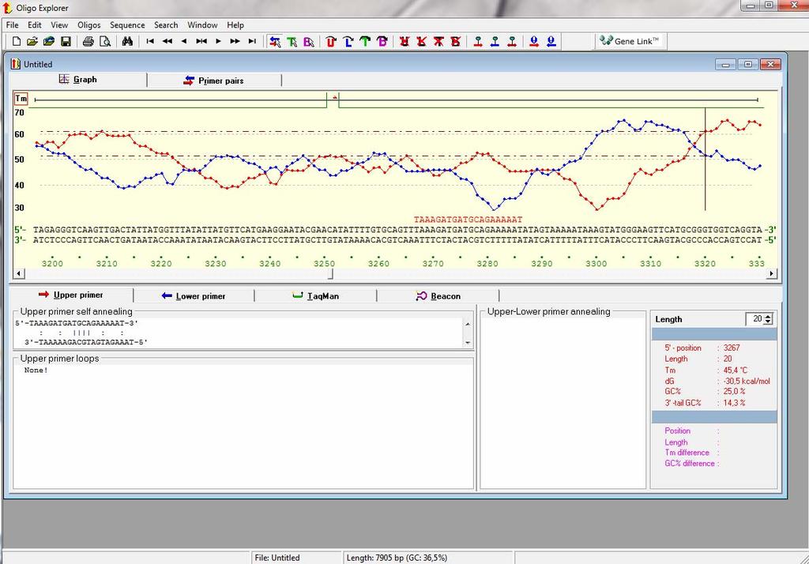Image resolution: width=809 pixels, height=564 pixels.
Task: Jump to the sequence start
Action: click(150, 41)
